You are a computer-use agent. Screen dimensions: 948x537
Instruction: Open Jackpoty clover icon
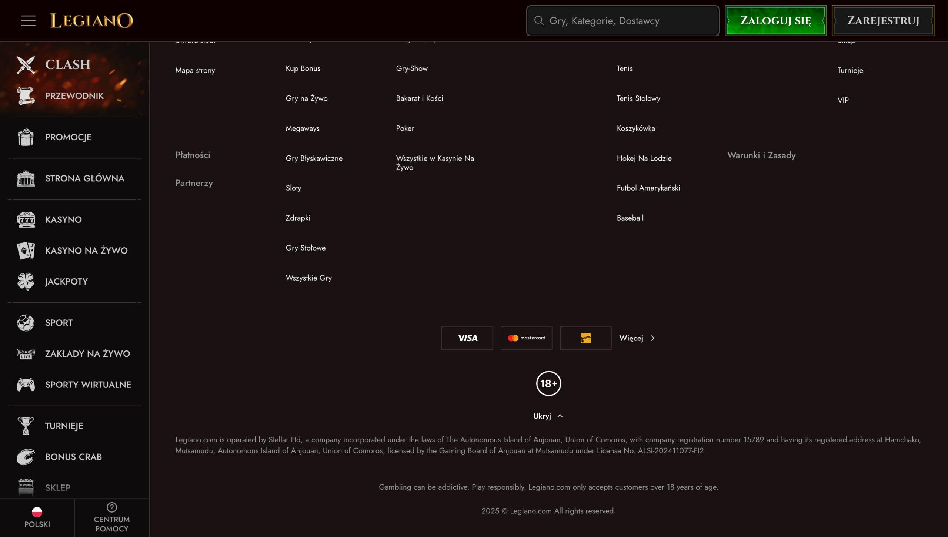(26, 282)
